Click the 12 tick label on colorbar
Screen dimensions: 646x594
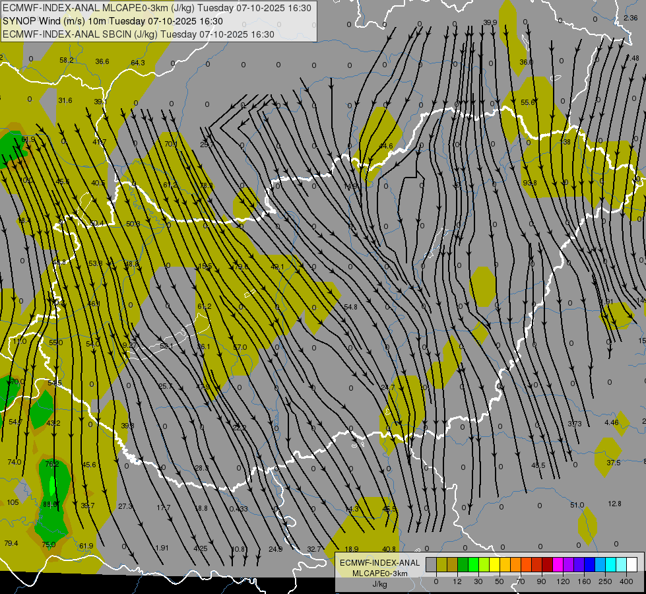click(x=457, y=580)
